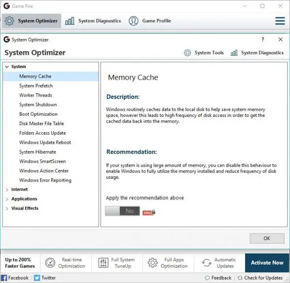
Task: Switch to System Diagnostics main tab
Action: [x=93, y=21]
